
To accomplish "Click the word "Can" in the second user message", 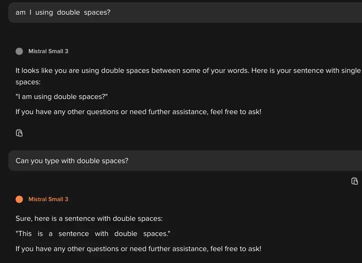I will (x=22, y=161).
